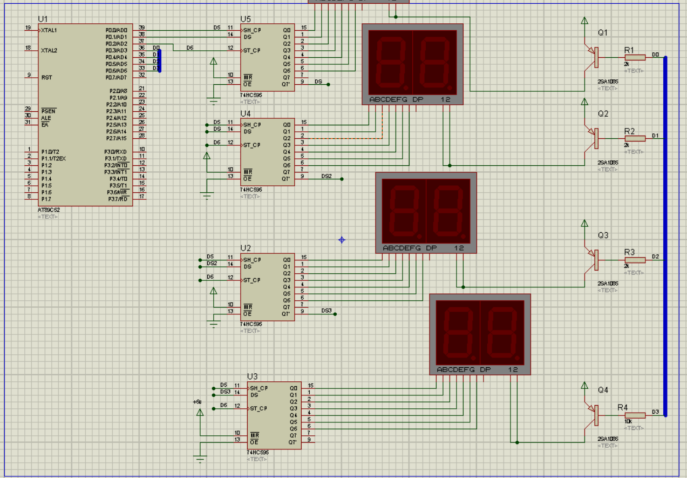The width and height of the screenshot is (687, 478).
Task: Select resistor R2 body
Action: pos(635,138)
